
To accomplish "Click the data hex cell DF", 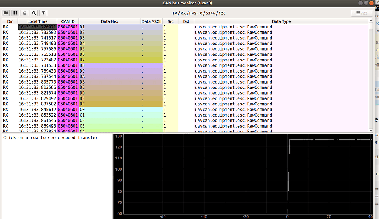I will point(110,104).
